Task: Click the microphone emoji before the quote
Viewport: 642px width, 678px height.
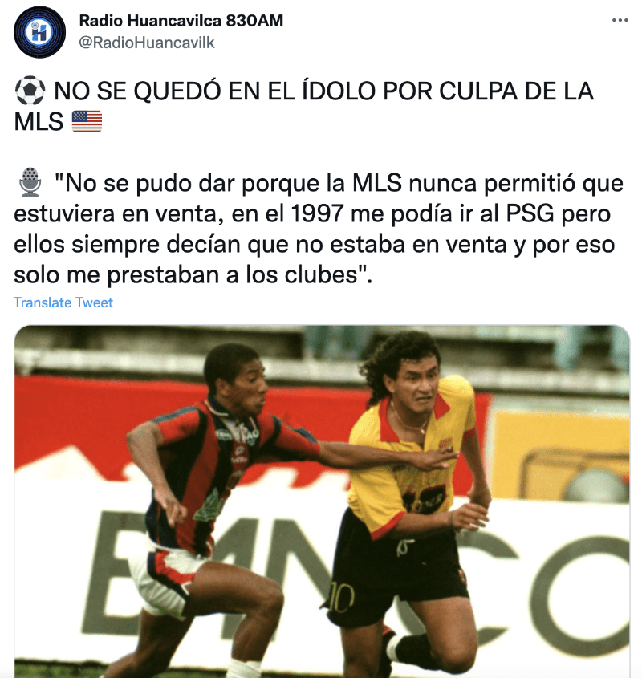Action: pyautogui.click(x=30, y=182)
